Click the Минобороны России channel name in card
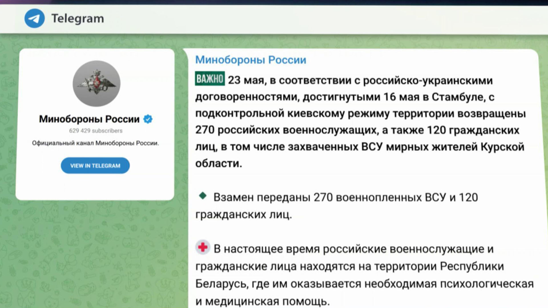The width and height of the screenshot is (548, 308). (x=89, y=119)
